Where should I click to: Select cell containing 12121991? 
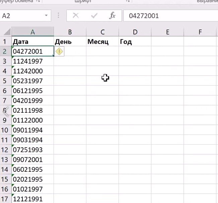coord(33,199)
